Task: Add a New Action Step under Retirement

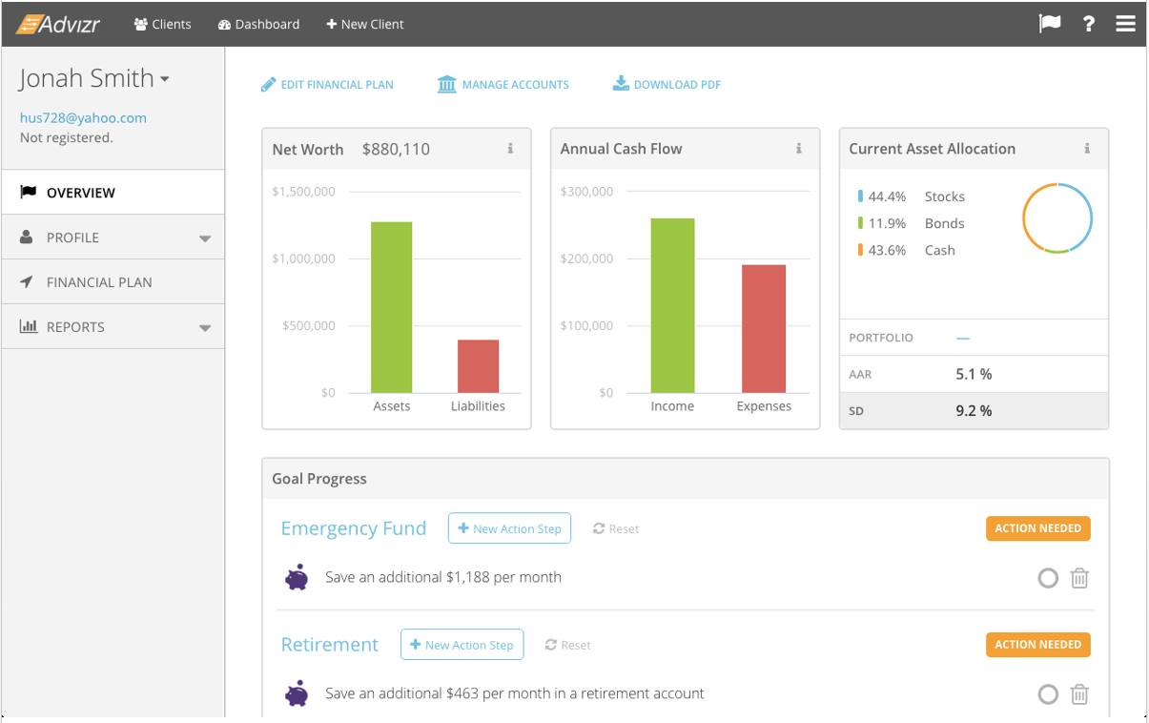Action: click(x=462, y=644)
